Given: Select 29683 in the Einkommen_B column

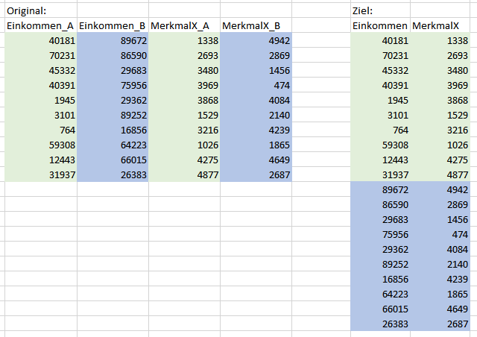Looking at the screenshot, I should pos(113,70).
